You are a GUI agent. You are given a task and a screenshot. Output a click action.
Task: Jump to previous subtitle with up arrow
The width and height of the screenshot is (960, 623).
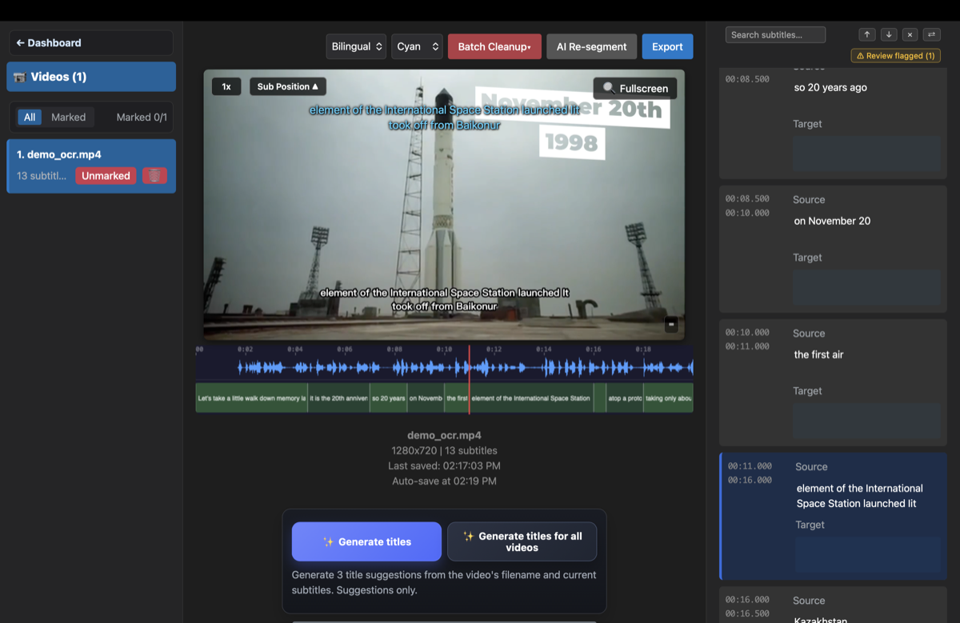click(867, 34)
